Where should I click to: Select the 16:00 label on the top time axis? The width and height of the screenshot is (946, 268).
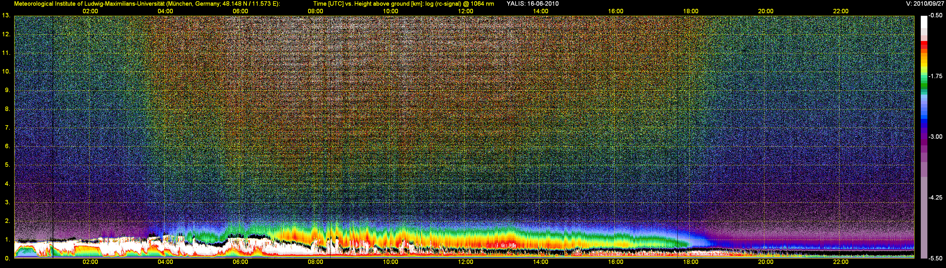click(x=616, y=11)
